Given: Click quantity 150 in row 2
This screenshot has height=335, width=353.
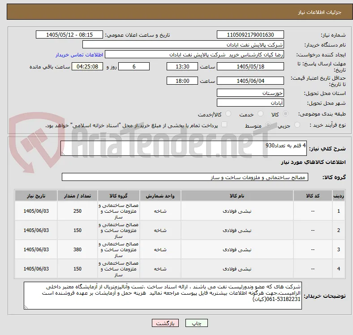Looking at the screenshot, I should pos(77,230).
